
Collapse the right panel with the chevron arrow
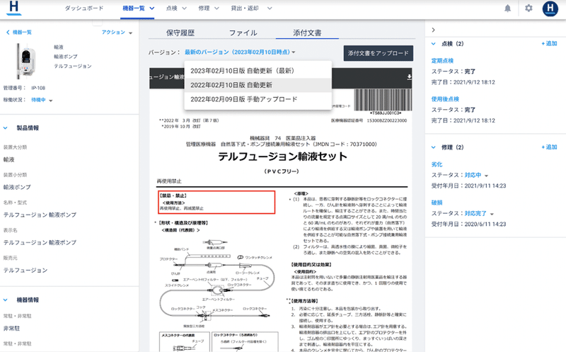[x=434, y=30]
